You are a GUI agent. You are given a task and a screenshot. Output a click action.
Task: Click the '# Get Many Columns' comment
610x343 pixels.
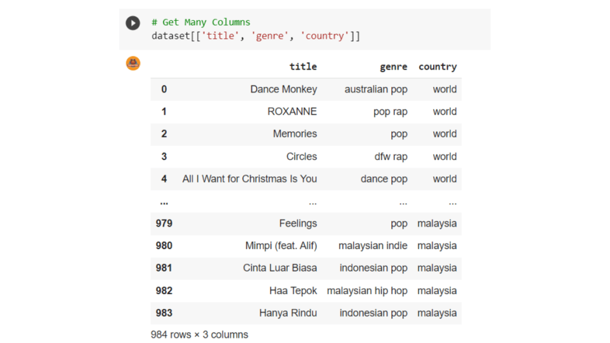pyautogui.click(x=200, y=22)
